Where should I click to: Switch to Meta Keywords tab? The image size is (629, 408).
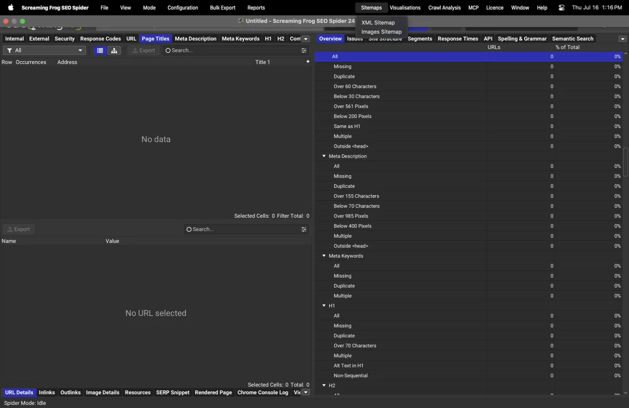point(241,39)
